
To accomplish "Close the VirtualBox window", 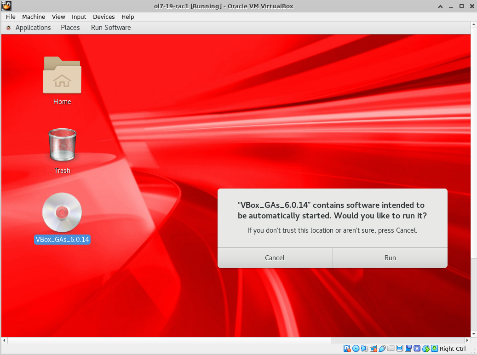I will 472,6.
